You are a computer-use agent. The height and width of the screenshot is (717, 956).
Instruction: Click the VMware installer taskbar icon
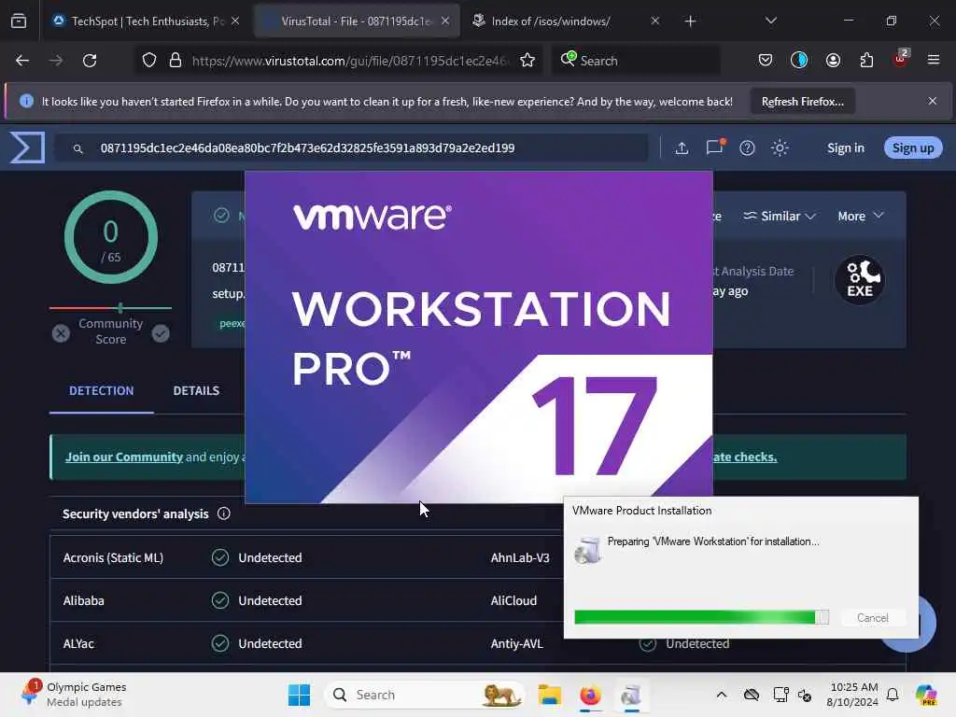(x=631, y=695)
